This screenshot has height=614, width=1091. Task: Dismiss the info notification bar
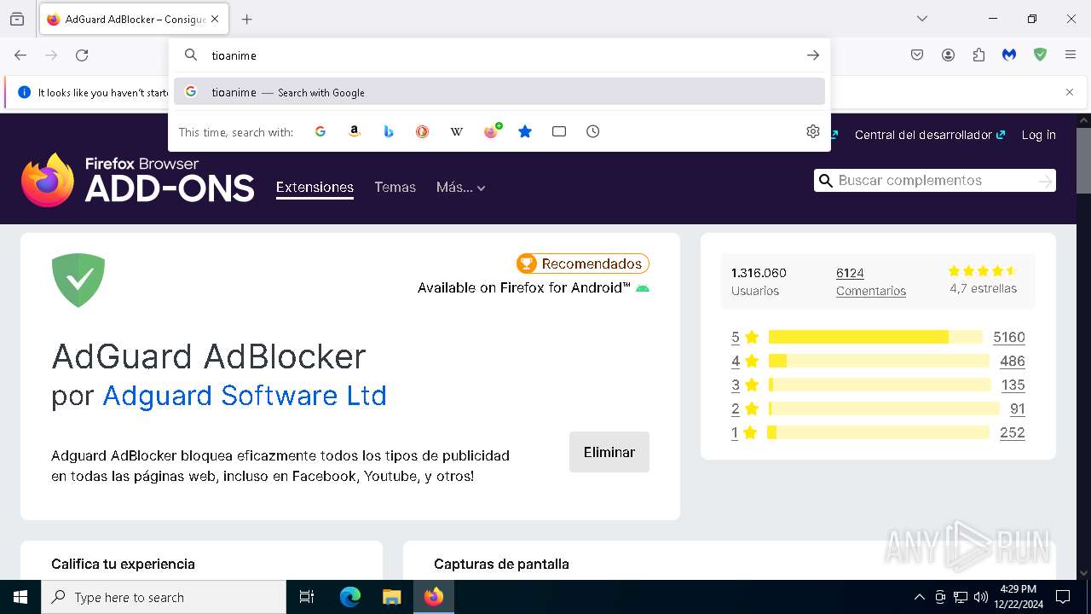(1070, 92)
